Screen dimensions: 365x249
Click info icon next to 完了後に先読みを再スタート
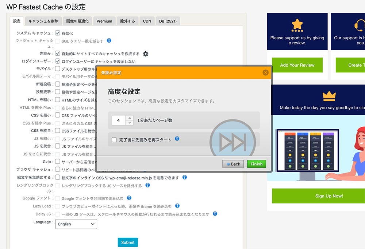177,139
